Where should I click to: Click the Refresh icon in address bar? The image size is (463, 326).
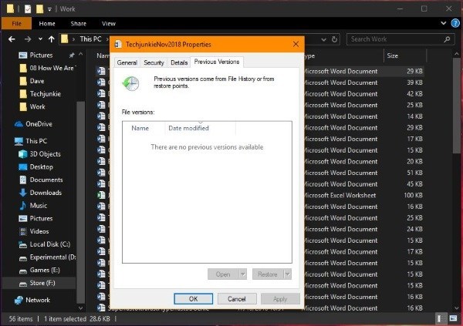click(334, 39)
